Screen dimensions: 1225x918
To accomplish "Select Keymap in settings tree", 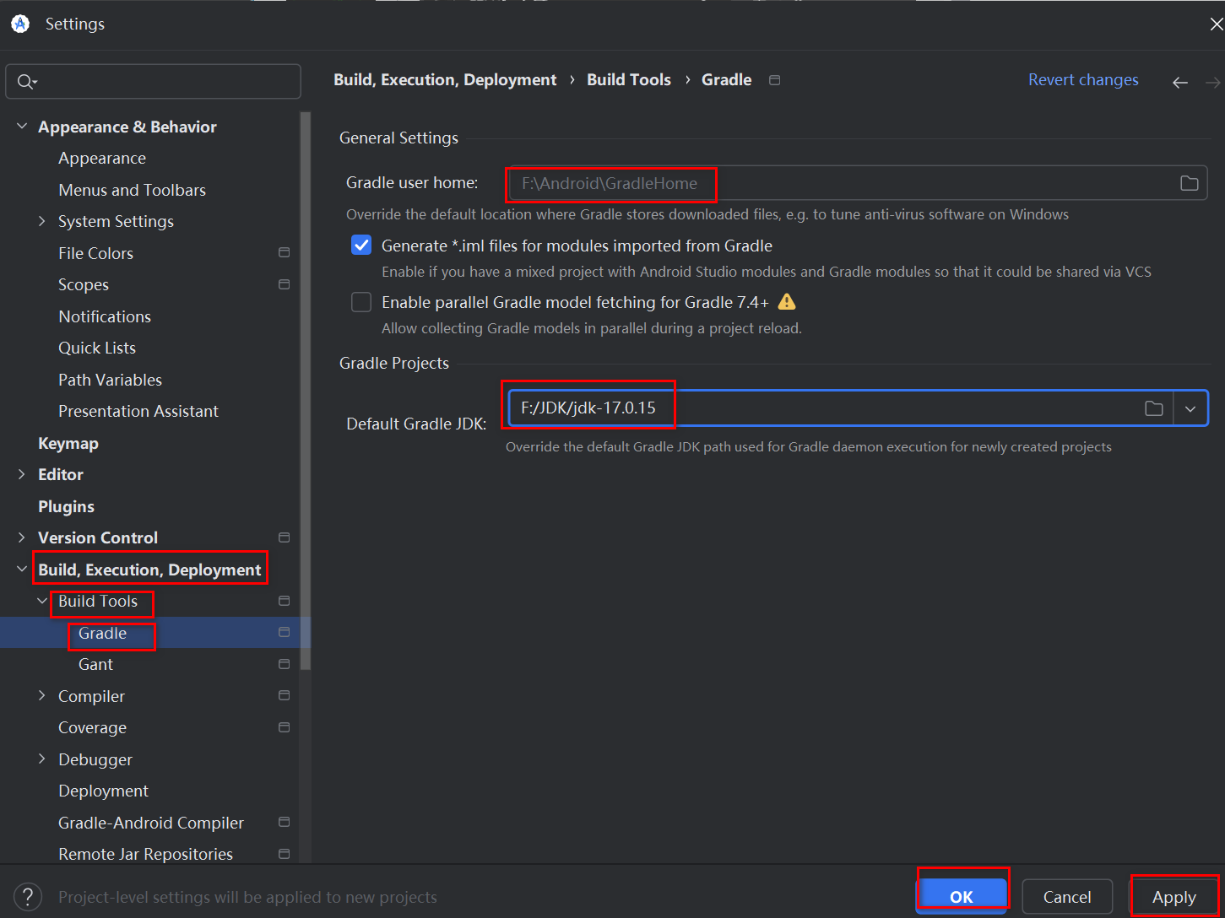I will pos(68,443).
